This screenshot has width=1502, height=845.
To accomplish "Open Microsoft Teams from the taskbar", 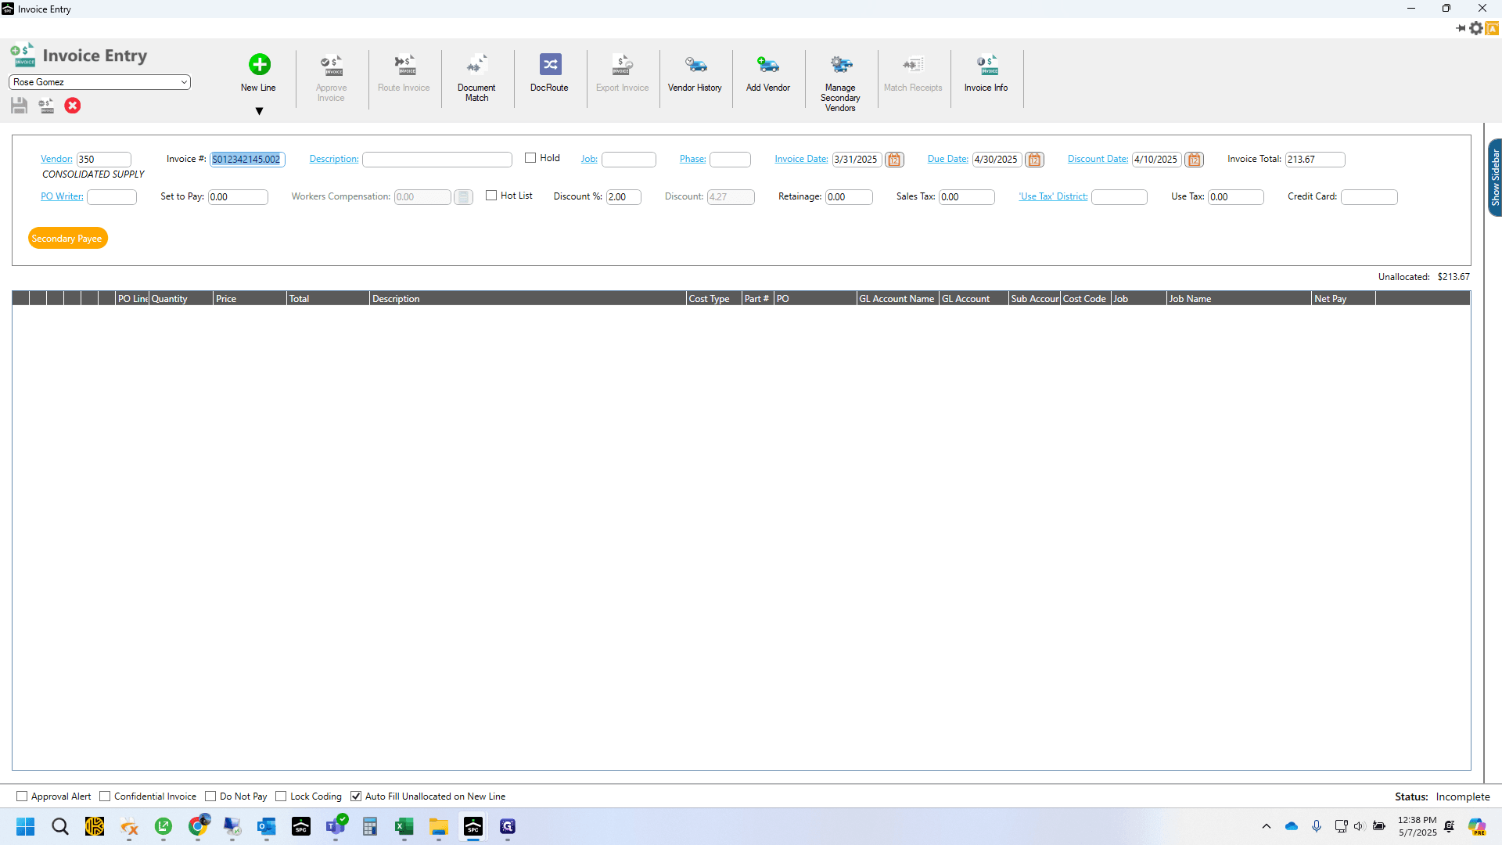I will click(x=336, y=827).
